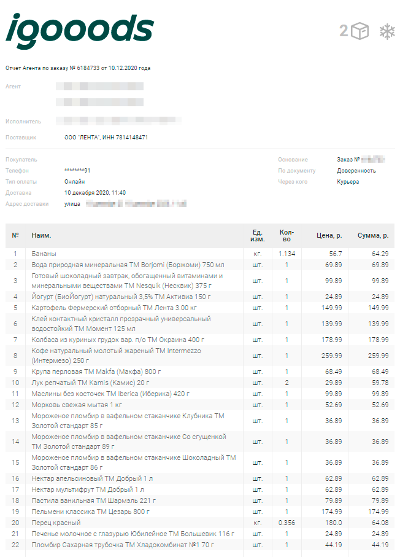The width and height of the screenshot is (400, 557).
Task: Click the Пастила ванильная Шармэль item
Action: click(94, 501)
